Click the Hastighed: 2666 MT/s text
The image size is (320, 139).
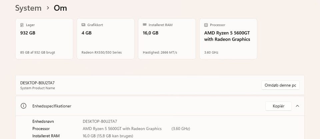pos(160,52)
